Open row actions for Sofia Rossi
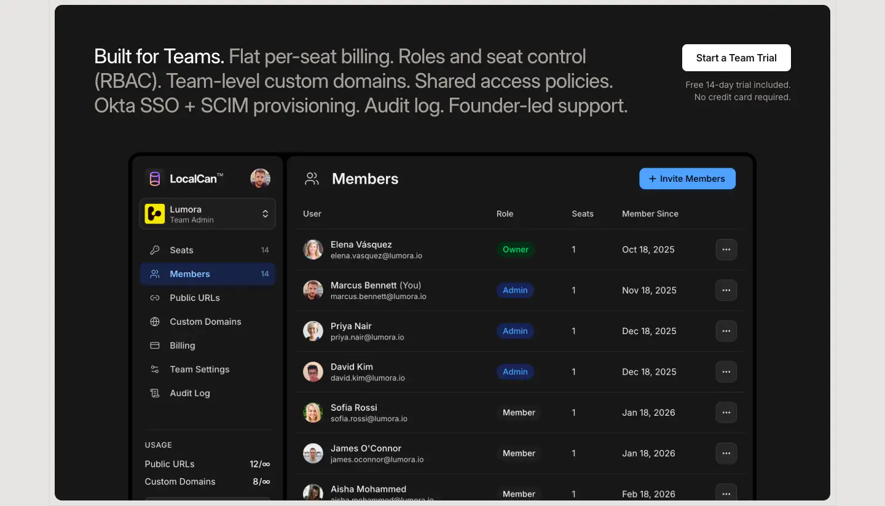Screen dimensions: 885x506 [x=726, y=413]
